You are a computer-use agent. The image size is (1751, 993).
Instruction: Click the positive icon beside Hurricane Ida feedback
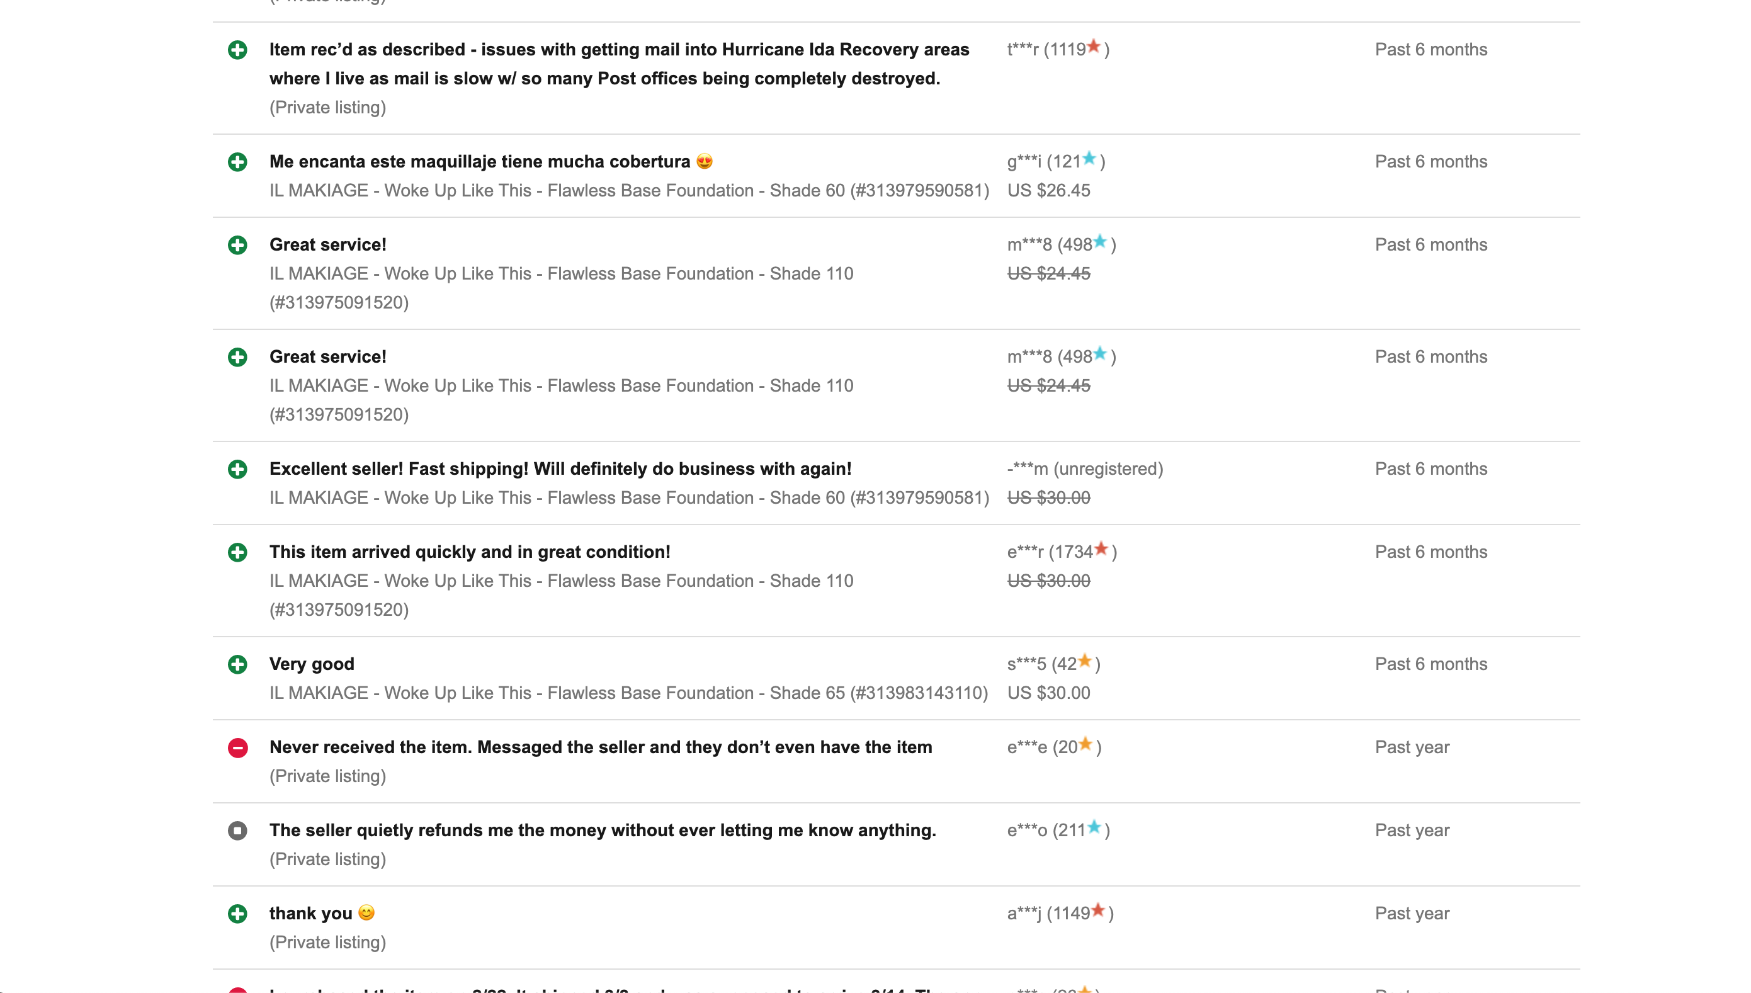(237, 50)
